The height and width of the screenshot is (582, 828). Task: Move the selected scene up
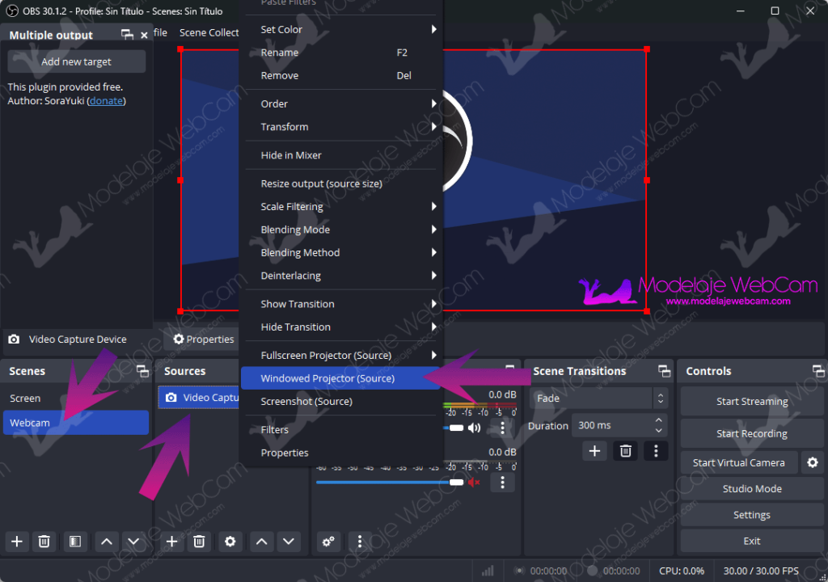[107, 542]
